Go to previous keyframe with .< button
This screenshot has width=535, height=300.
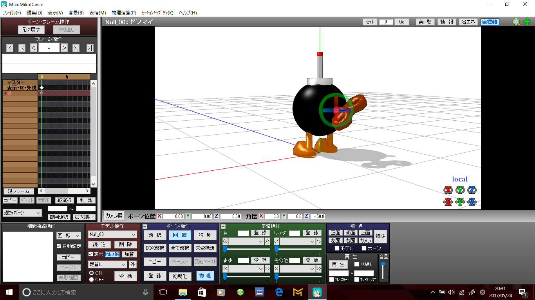click(22, 48)
